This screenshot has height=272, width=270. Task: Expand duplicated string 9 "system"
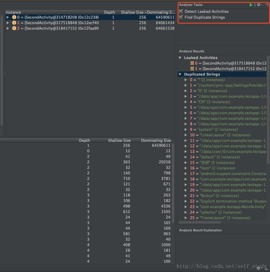click(186, 129)
